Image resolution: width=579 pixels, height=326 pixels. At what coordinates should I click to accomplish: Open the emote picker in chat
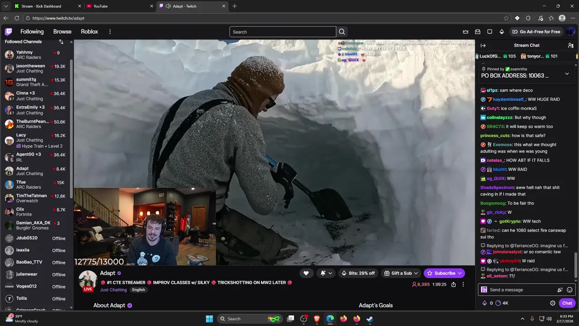tap(570, 290)
